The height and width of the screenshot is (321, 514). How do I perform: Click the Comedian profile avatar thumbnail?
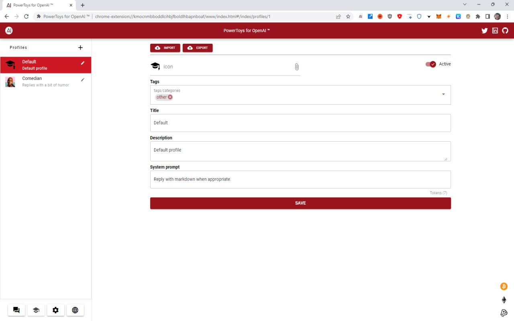[x=10, y=82]
